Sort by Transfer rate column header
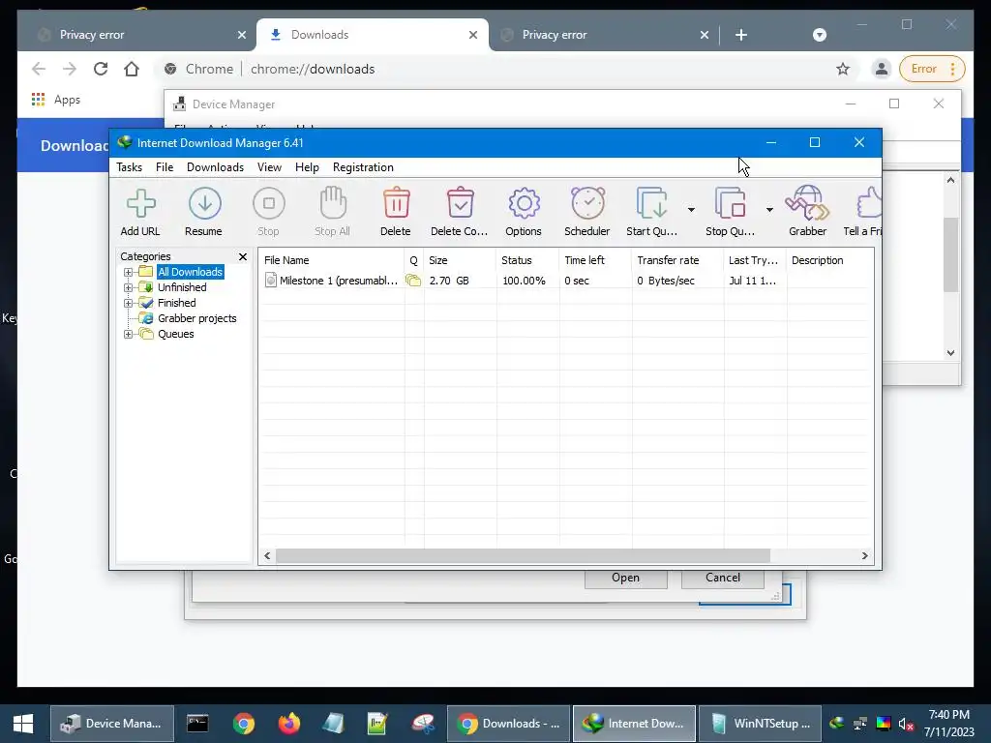 676,260
